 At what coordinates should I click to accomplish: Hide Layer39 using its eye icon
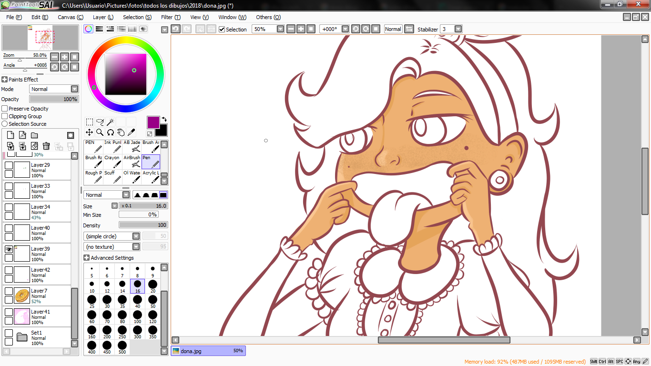[9, 249]
